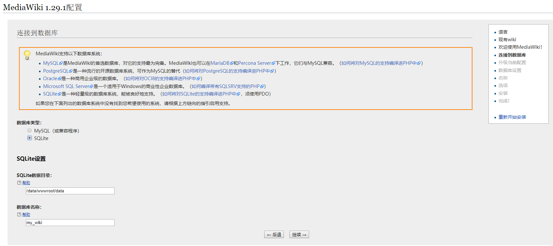Open 如何将对PostgreSQL的支持编译进PHP中 link
Viewport: 553px width, 246px height.
click(x=229, y=71)
